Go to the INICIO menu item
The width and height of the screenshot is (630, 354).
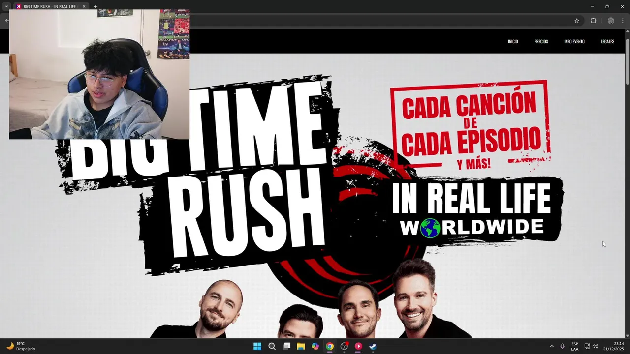[513, 41]
